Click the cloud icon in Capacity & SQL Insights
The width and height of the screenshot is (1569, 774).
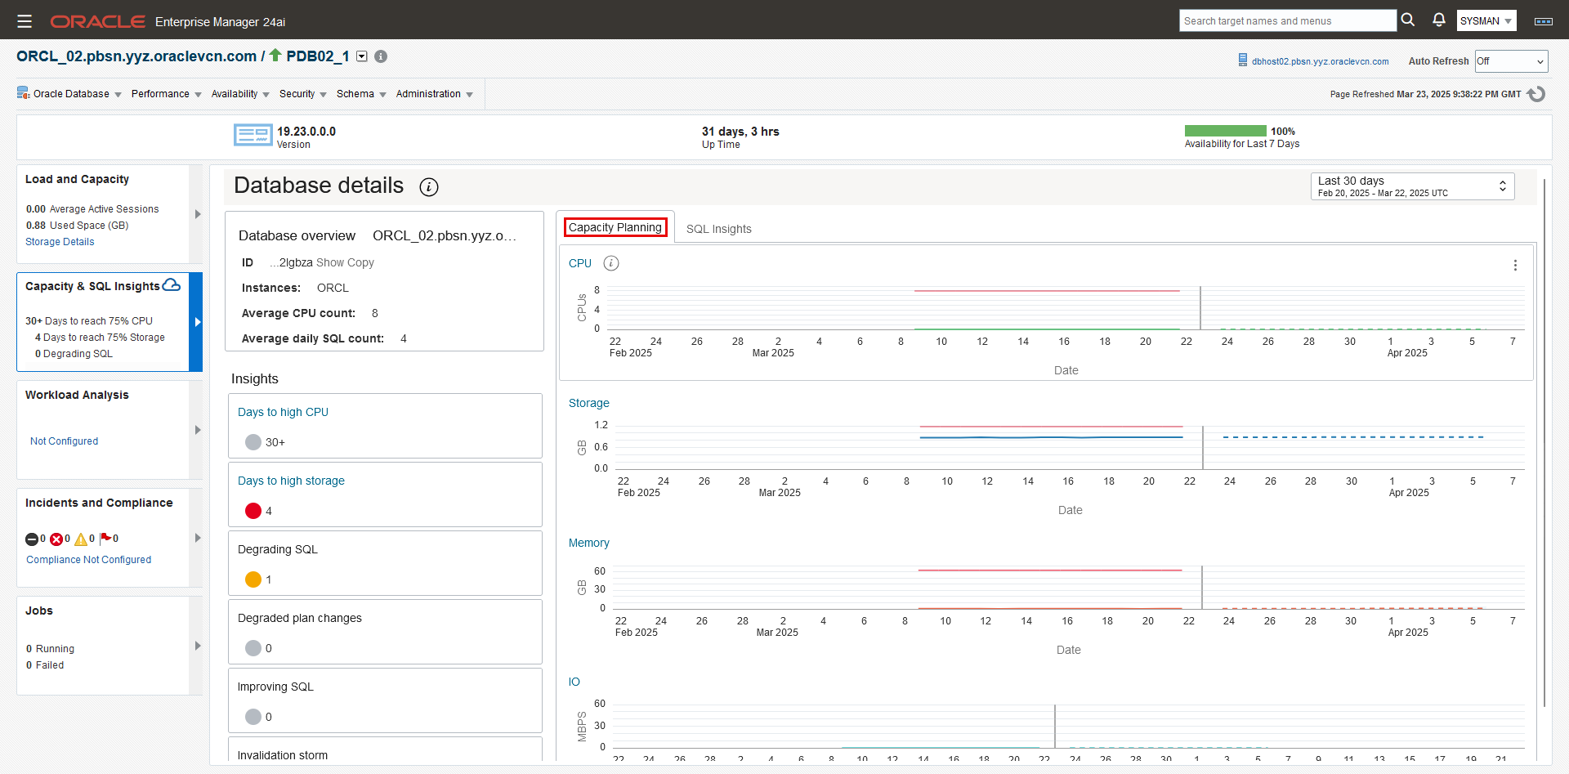[171, 284]
